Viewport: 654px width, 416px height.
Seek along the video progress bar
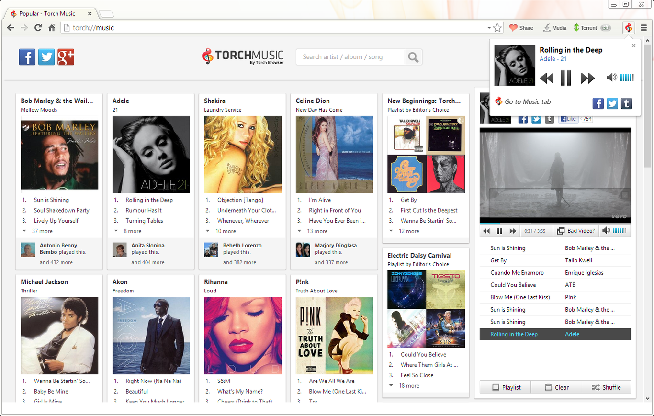point(555,223)
